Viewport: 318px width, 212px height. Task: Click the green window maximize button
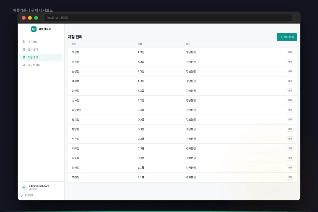tap(36, 18)
